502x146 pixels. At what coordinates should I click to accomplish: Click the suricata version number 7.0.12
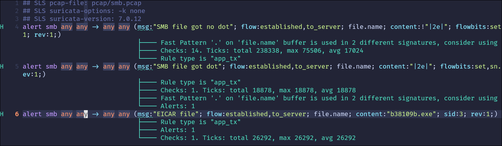(x=130, y=19)
